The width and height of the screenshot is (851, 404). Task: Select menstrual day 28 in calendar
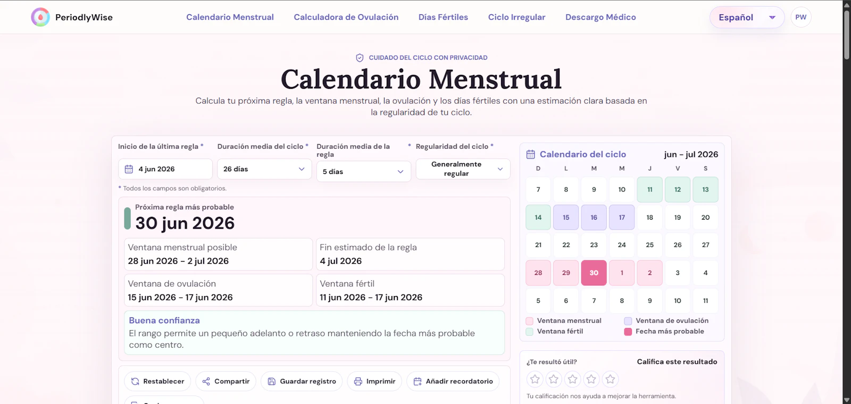(x=538, y=273)
